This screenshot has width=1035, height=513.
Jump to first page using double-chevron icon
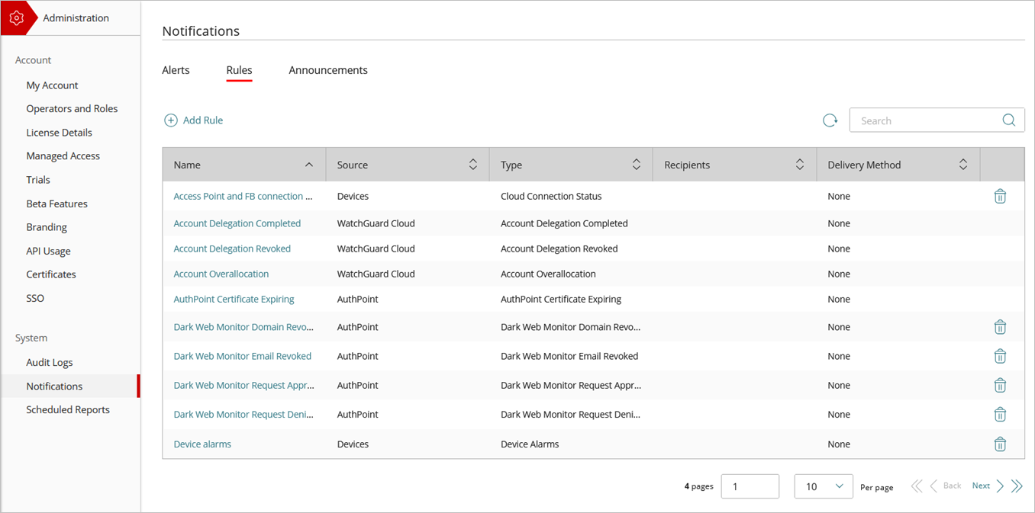tap(917, 486)
